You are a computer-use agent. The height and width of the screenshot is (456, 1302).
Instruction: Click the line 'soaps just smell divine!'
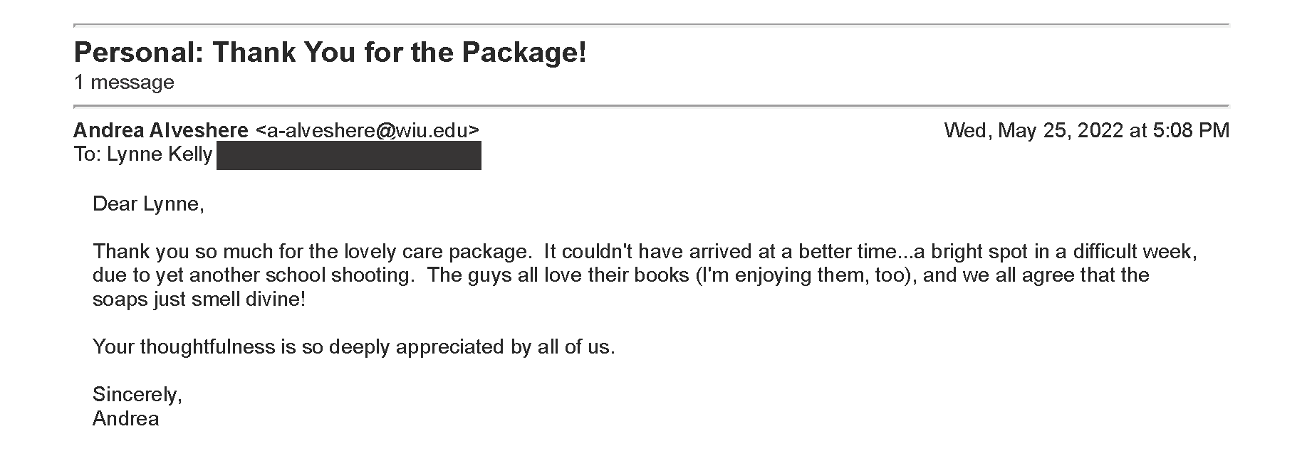click(199, 299)
